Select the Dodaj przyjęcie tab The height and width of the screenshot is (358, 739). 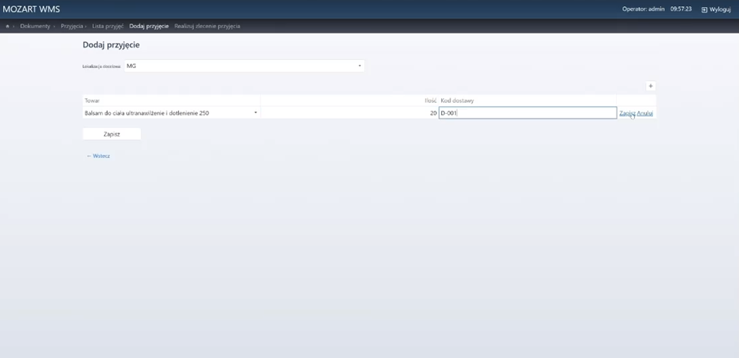149,27
